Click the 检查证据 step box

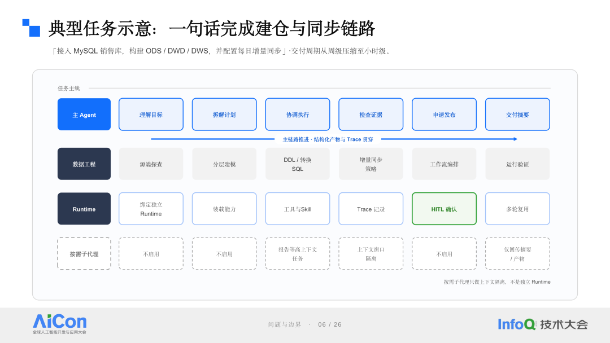click(371, 114)
